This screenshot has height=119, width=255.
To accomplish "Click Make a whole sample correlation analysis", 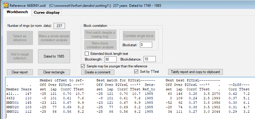I will 54,38.
